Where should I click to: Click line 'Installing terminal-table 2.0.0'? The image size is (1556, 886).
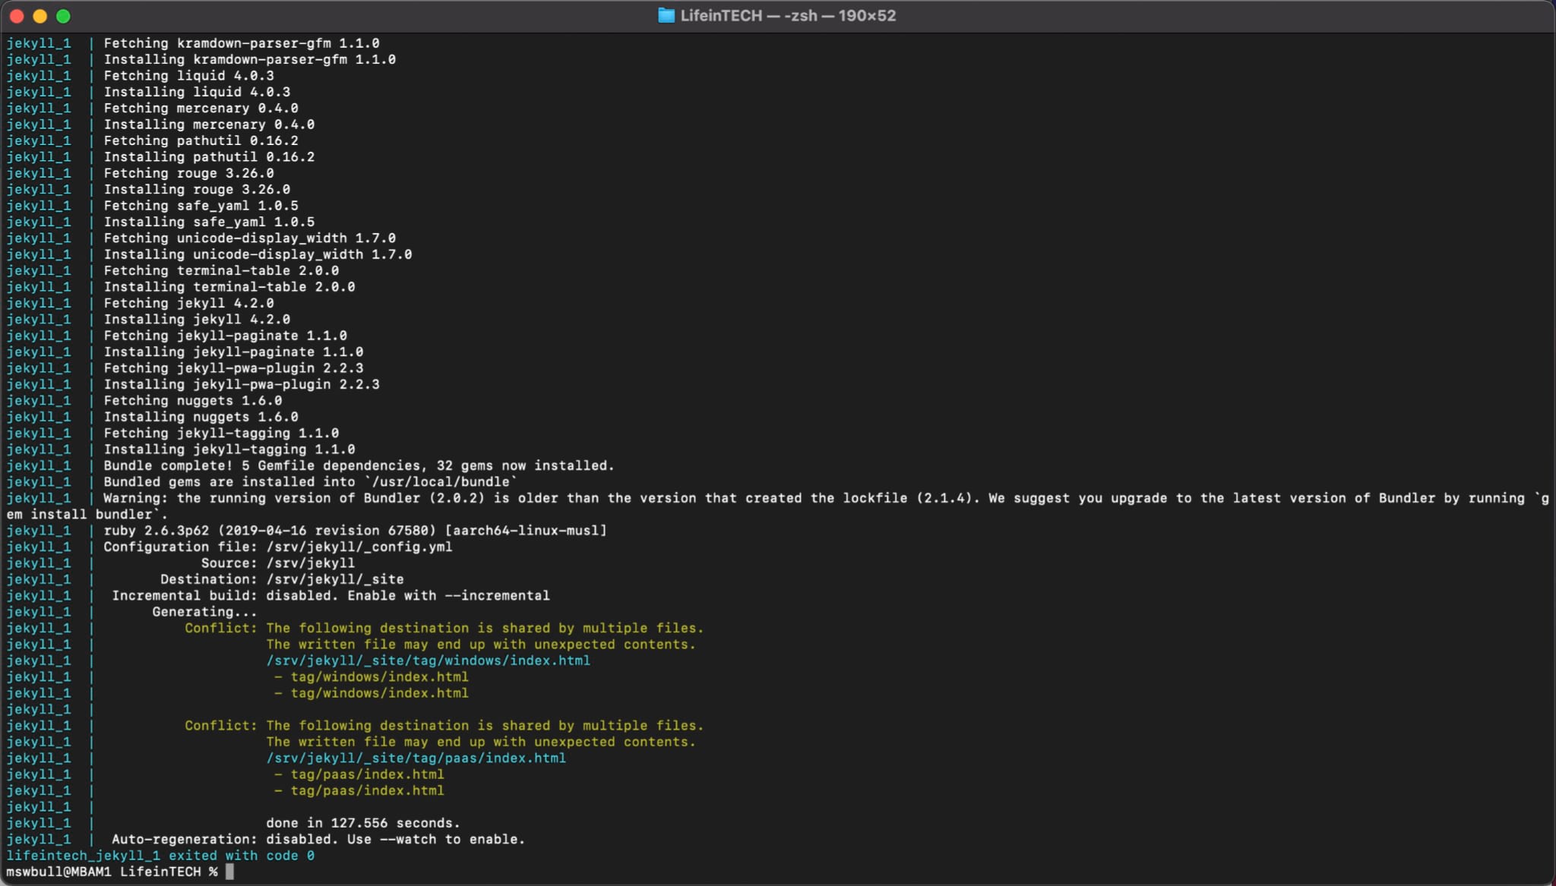tap(229, 287)
